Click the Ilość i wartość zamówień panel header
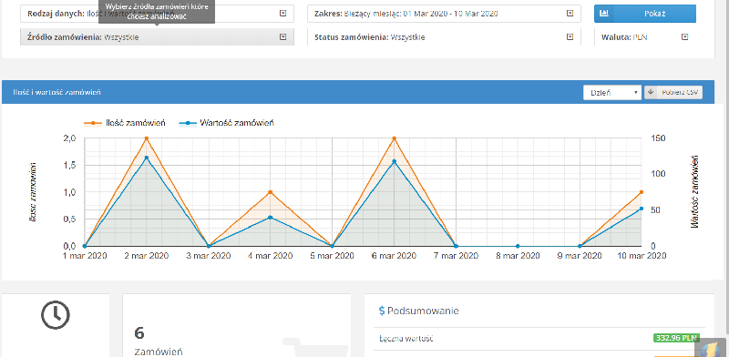Screen dimensions: 729x357 click(x=357, y=92)
